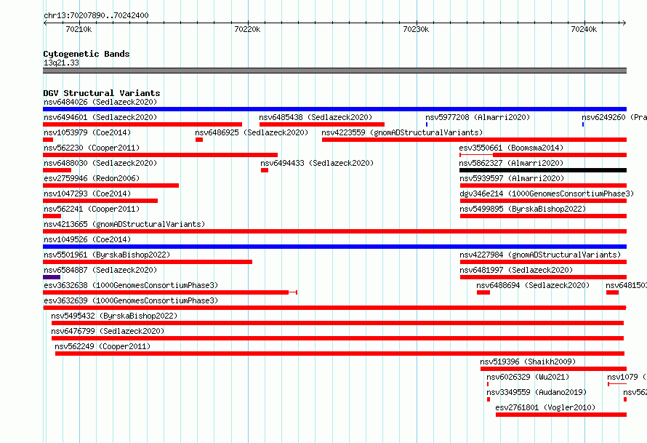Click the Cytogenetic Bands track heading
Viewport: 647px width, 443px height.
[x=87, y=54]
